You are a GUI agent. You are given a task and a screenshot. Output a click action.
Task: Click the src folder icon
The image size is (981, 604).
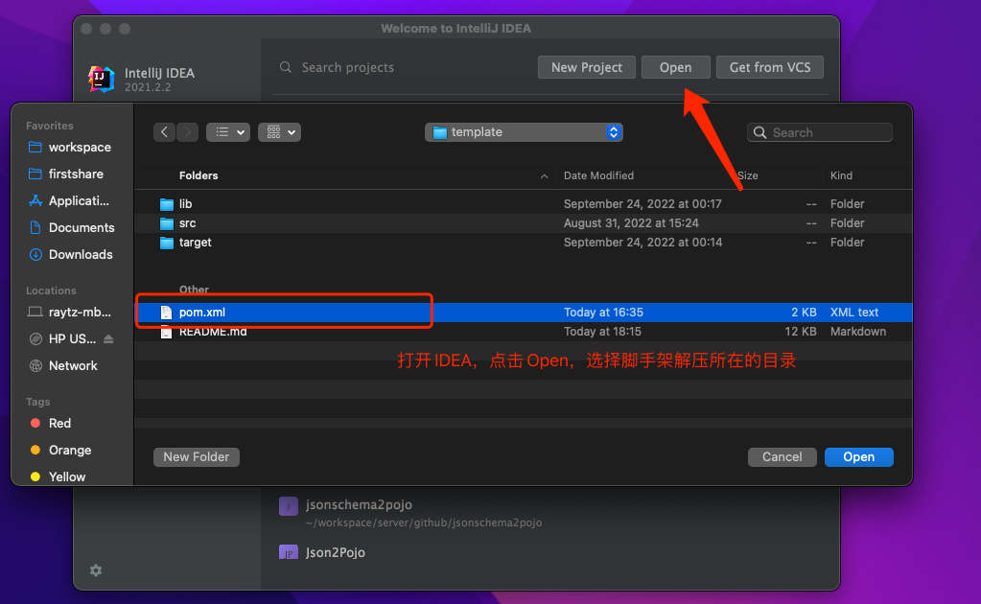167,223
